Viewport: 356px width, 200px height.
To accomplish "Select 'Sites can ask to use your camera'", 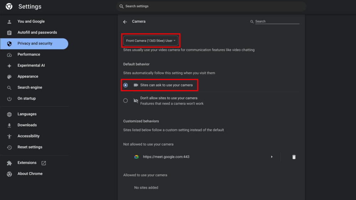I will [x=125, y=85].
